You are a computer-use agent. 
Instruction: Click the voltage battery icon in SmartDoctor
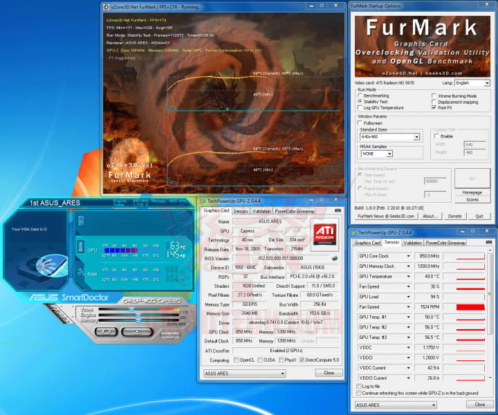pos(82,221)
